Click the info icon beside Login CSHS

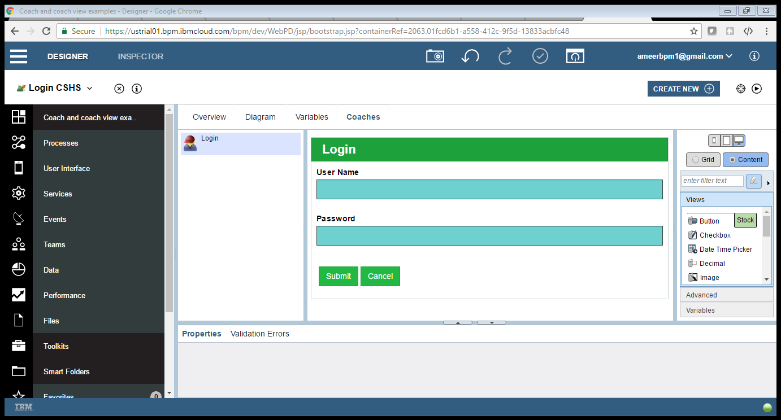[136, 89]
